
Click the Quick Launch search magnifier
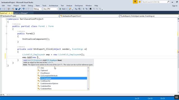click(x=168, y=2)
